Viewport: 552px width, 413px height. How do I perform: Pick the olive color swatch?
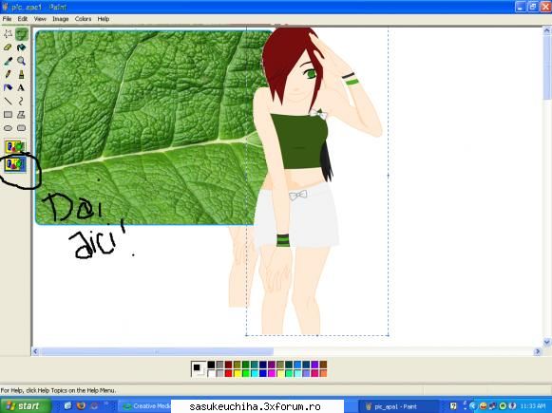(237, 365)
